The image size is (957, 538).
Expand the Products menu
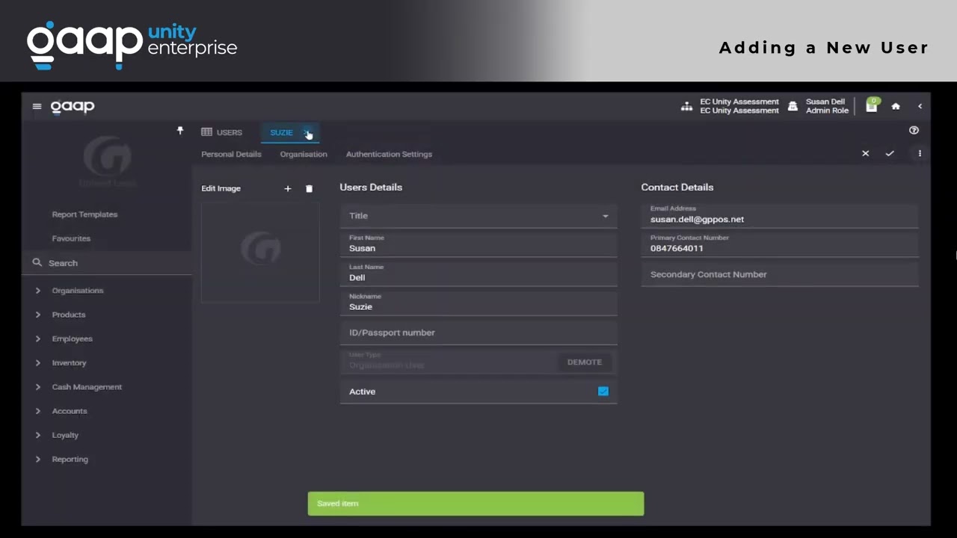point(69,315)
